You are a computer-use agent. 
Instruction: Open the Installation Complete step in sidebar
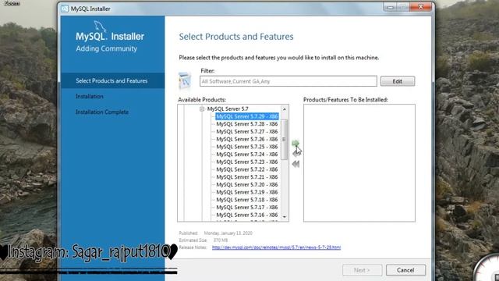(102, 112)
